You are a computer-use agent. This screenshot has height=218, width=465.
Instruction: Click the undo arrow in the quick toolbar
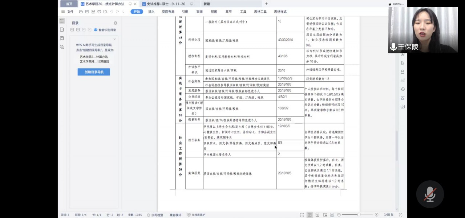click(x=112, y=12)
